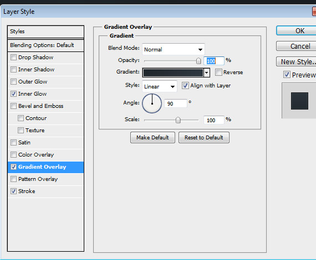Select the Styles list item
This screenshot has width=316, height=260.
tap(46, 32)
